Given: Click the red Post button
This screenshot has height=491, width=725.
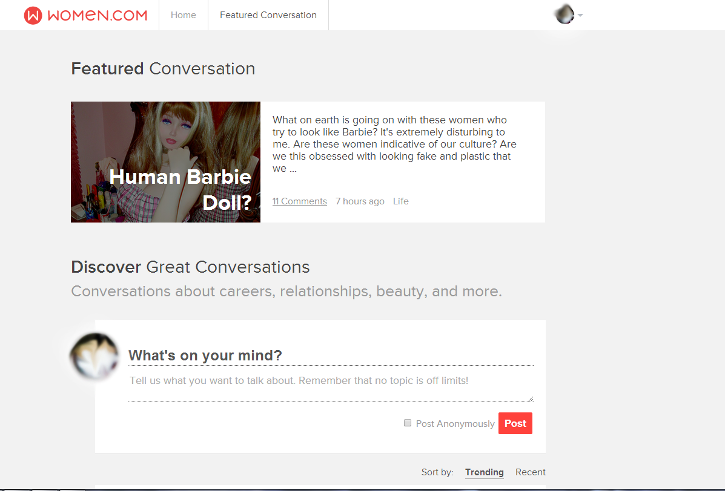Looking at the screenshot, I should 515,423.
